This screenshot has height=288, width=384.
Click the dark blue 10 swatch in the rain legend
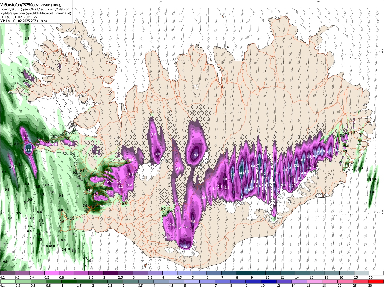[268, 281]
